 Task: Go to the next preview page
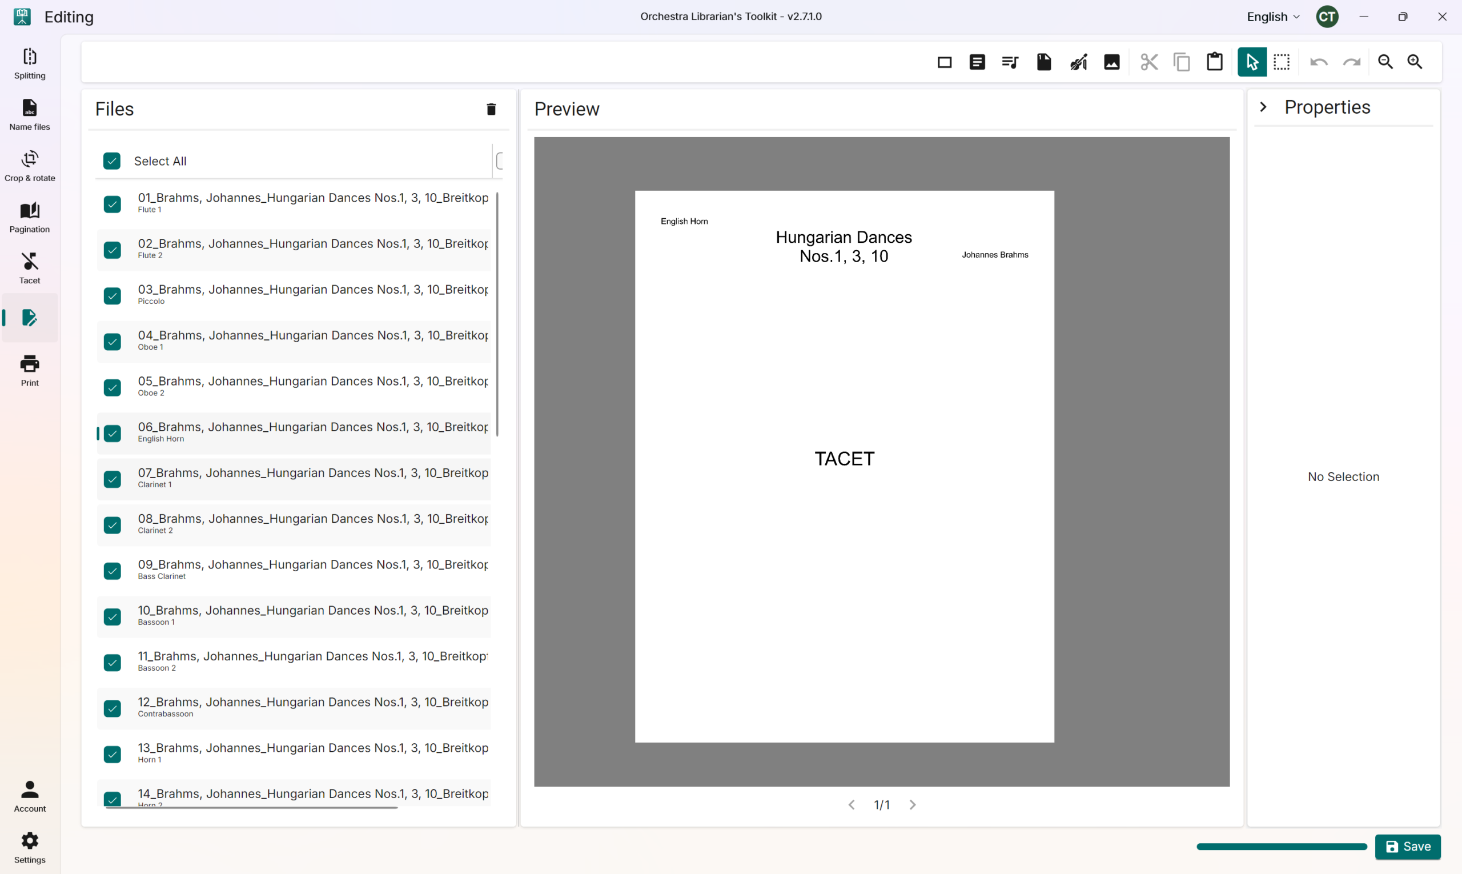click(x=912, y=805)
